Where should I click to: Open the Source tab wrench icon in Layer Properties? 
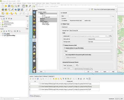tap(34, 16)
